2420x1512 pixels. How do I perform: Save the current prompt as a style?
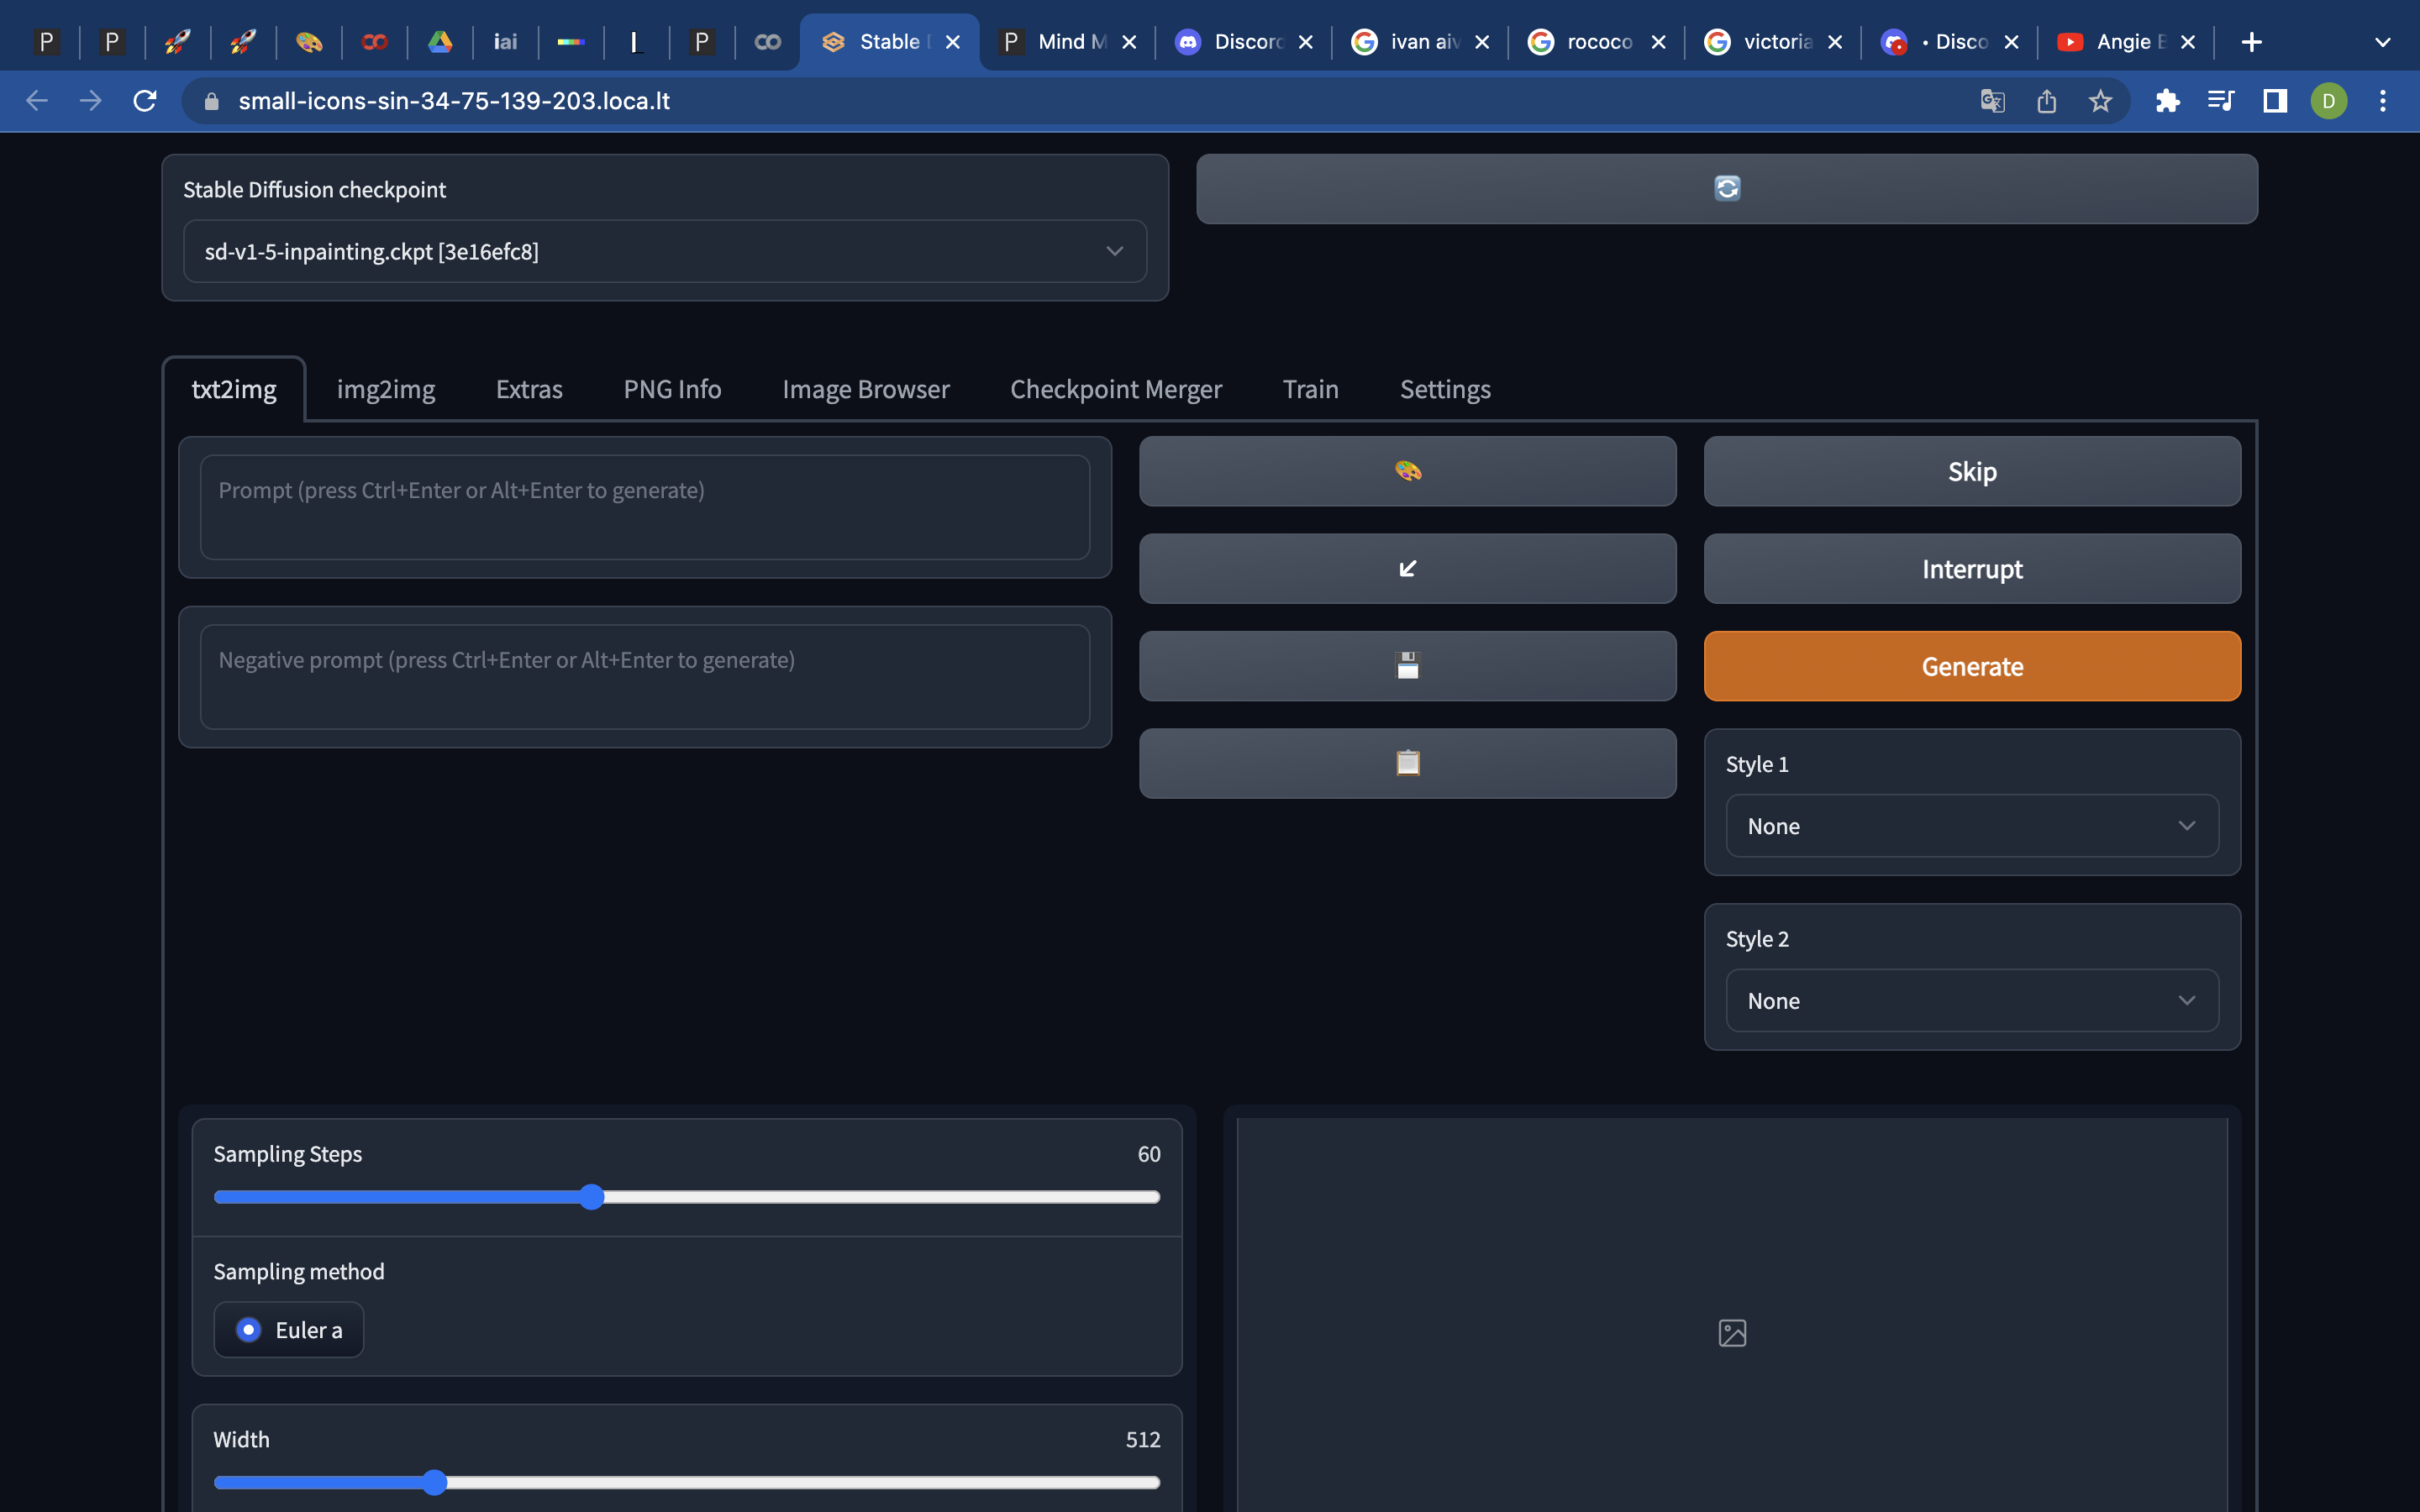click(x=1407, y=665)
